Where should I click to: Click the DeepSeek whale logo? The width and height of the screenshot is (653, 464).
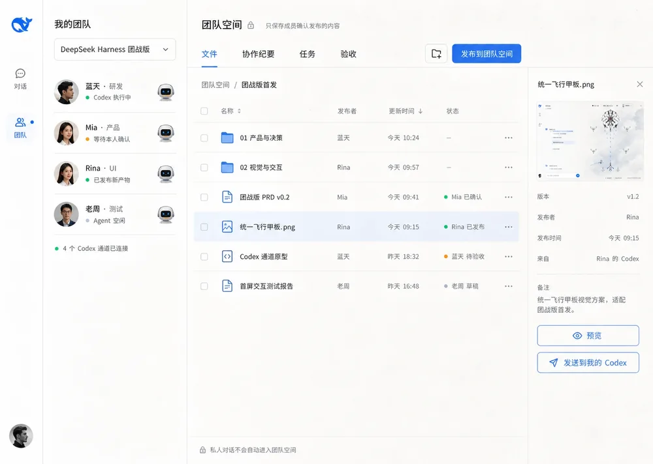pos(22,25)
